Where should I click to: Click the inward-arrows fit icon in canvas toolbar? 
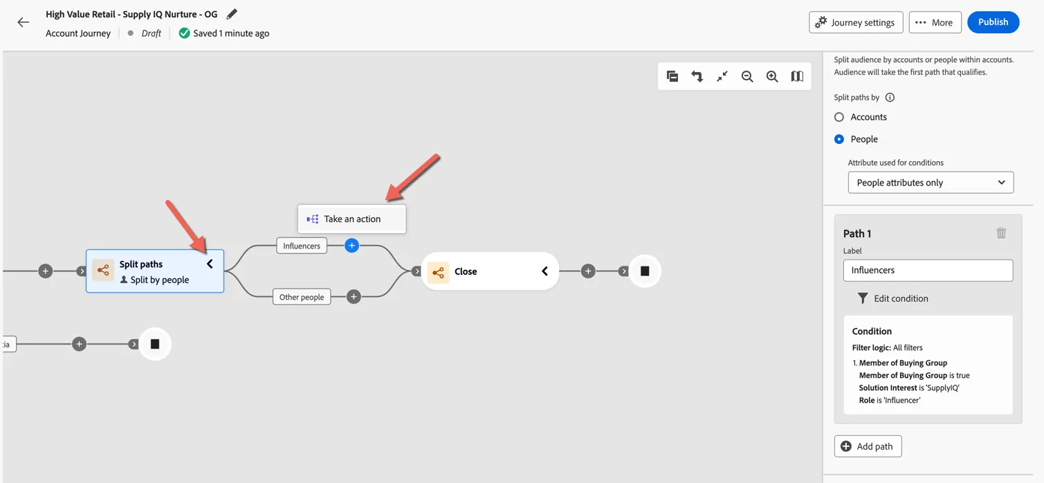722,76
